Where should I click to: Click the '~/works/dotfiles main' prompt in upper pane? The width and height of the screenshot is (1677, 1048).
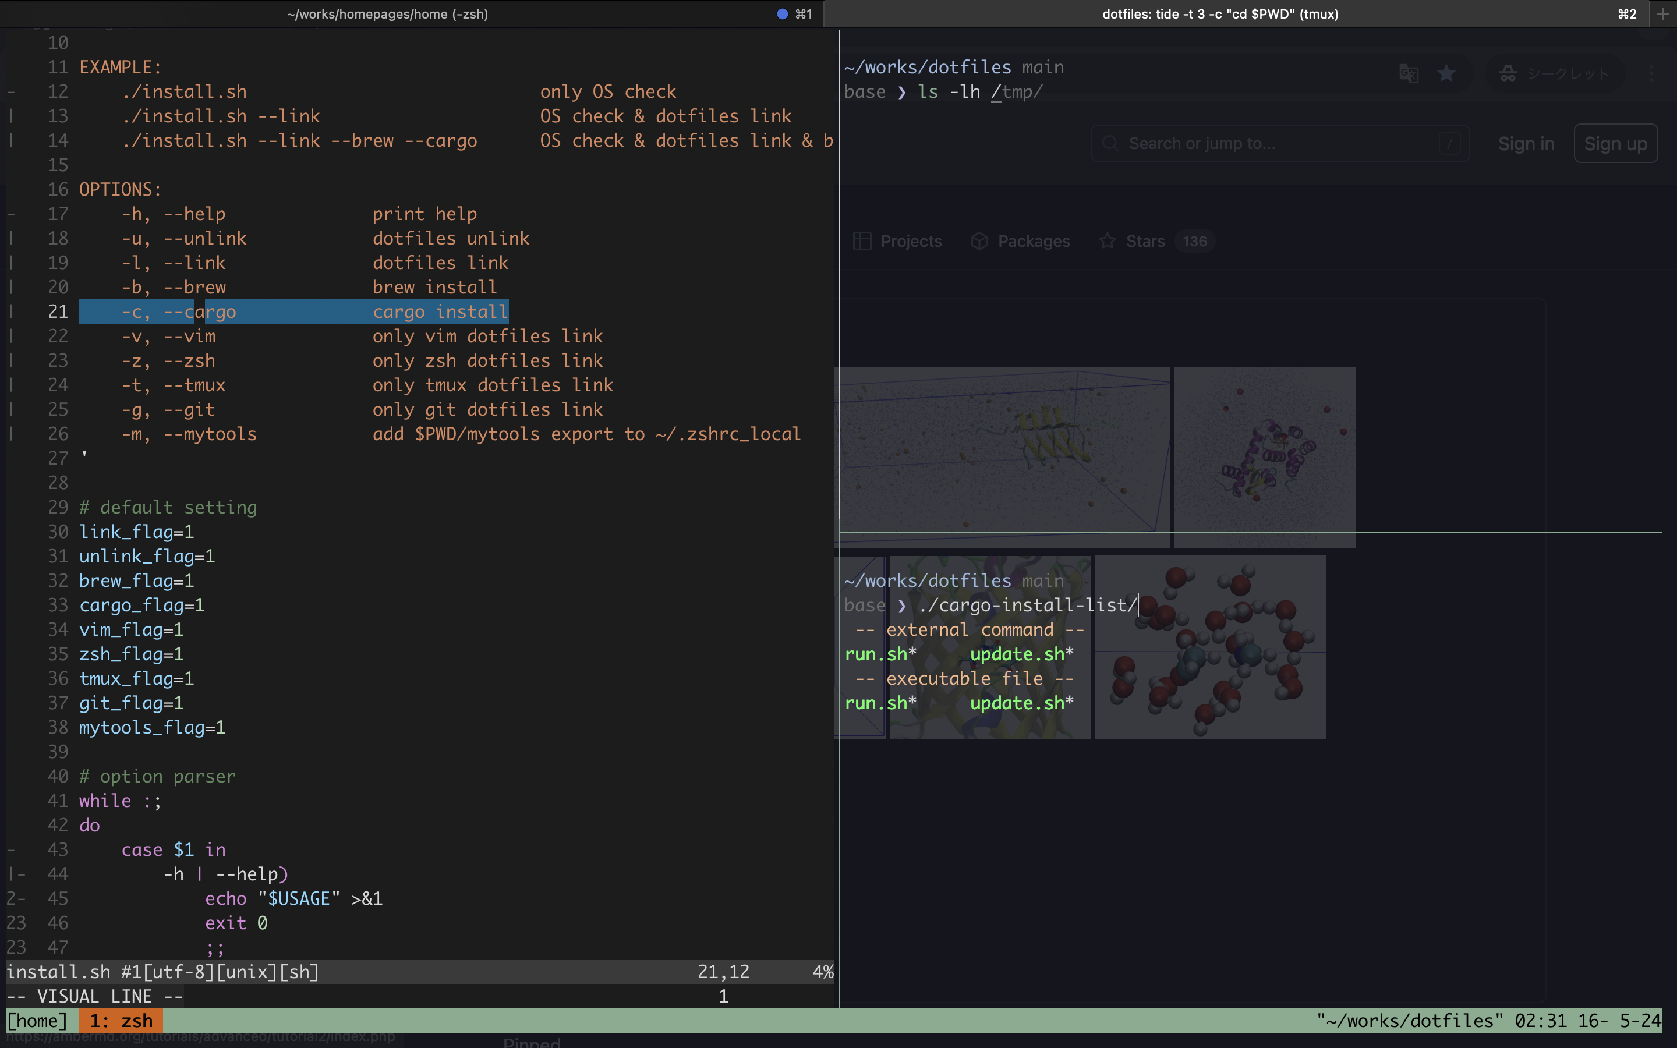954,67
